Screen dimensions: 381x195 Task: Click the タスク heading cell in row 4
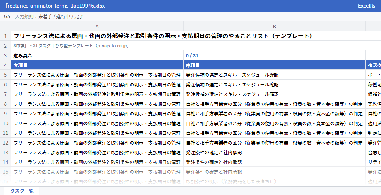pos(373,65)
